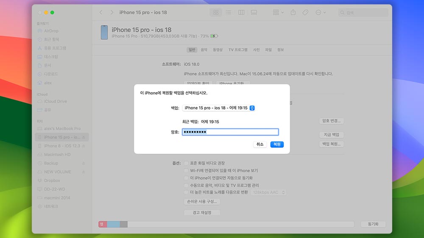The height and width of the screenshot is (238, 424).
Task: Click the 동기화 sync button
Action: [373, 224]
